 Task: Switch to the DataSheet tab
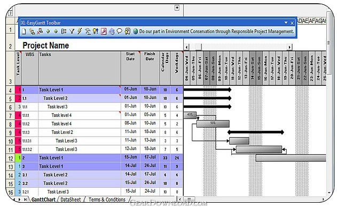(x=70, y=200)
